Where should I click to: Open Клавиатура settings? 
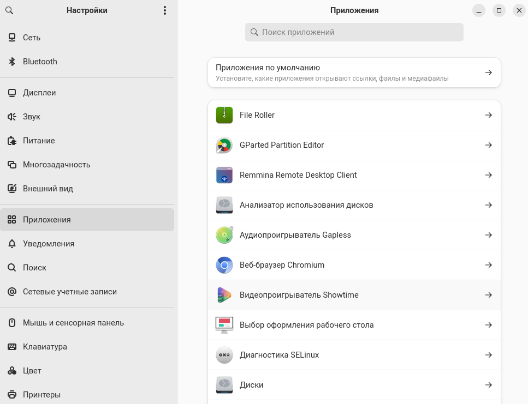87,347
